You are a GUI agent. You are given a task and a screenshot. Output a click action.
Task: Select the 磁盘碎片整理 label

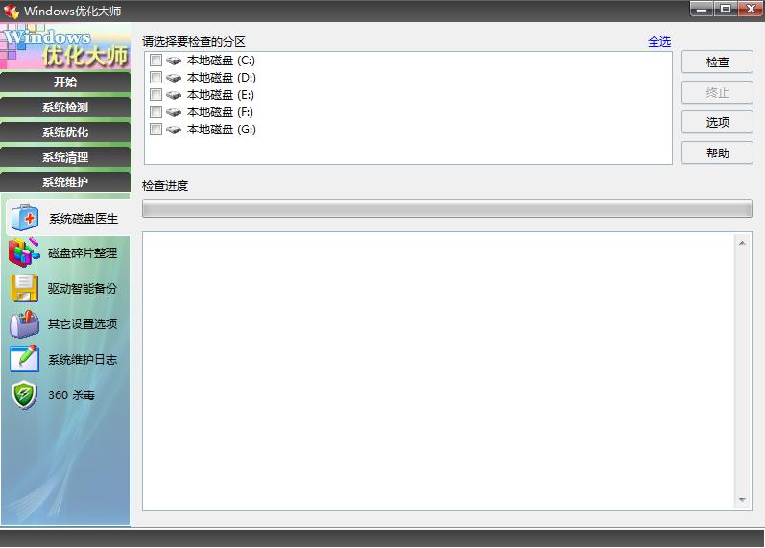[83, 252]
